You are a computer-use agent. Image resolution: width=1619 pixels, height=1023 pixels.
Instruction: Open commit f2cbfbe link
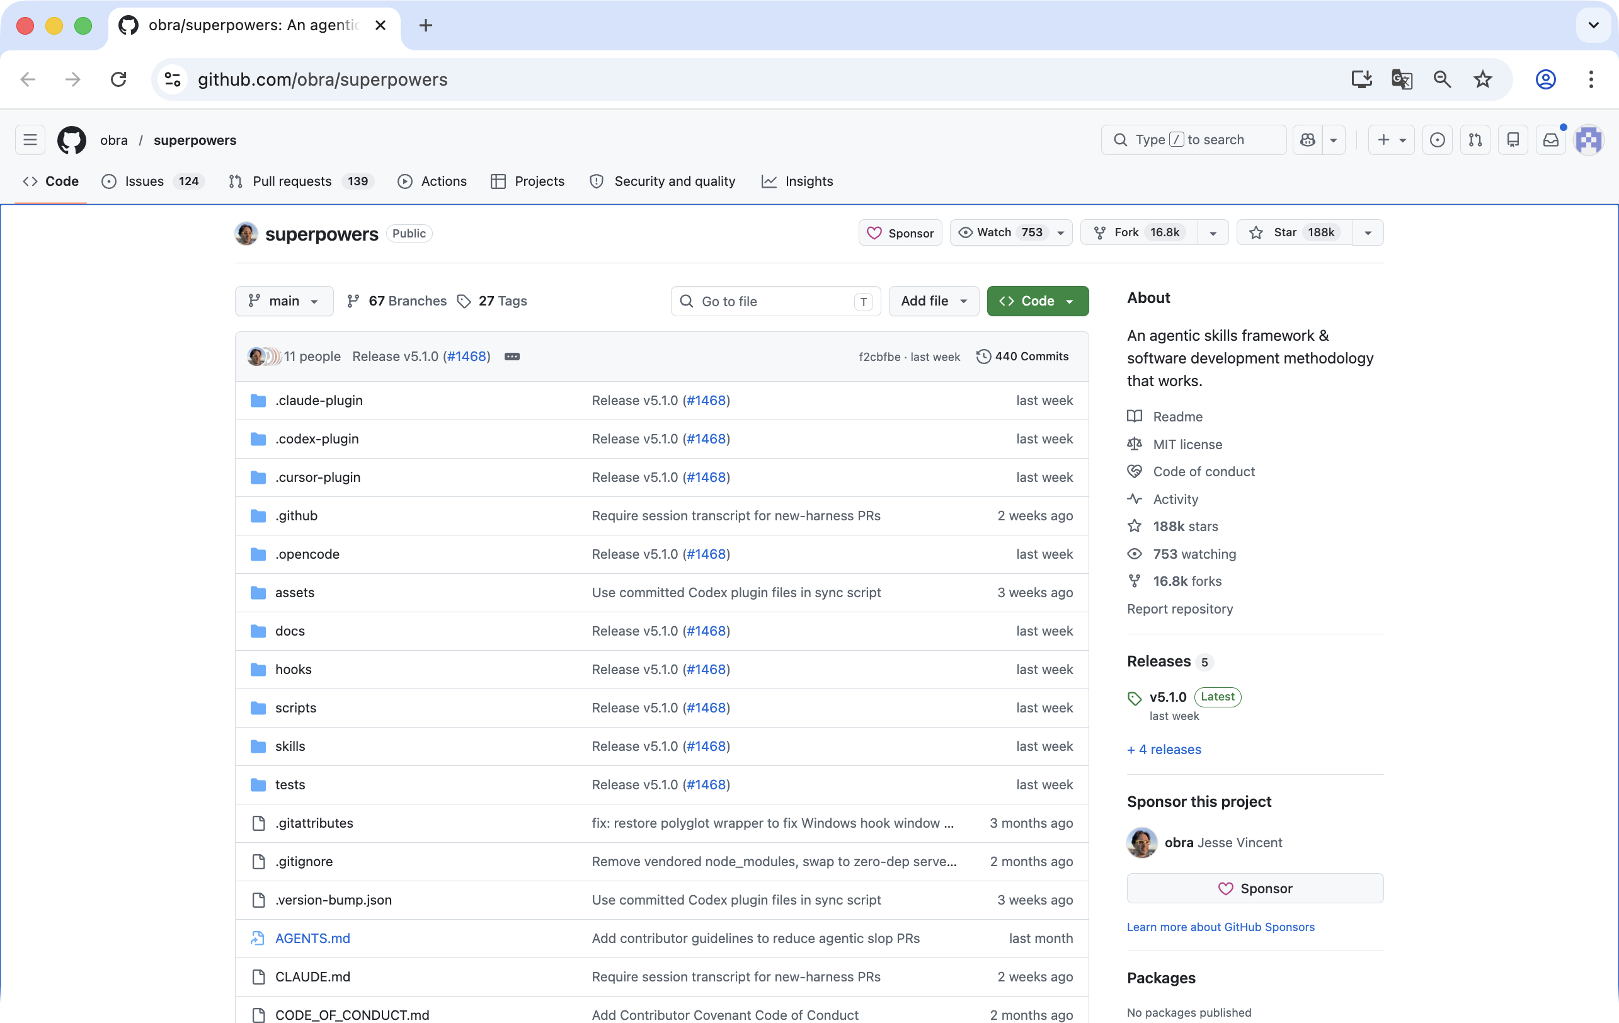[x=879, y=357]
